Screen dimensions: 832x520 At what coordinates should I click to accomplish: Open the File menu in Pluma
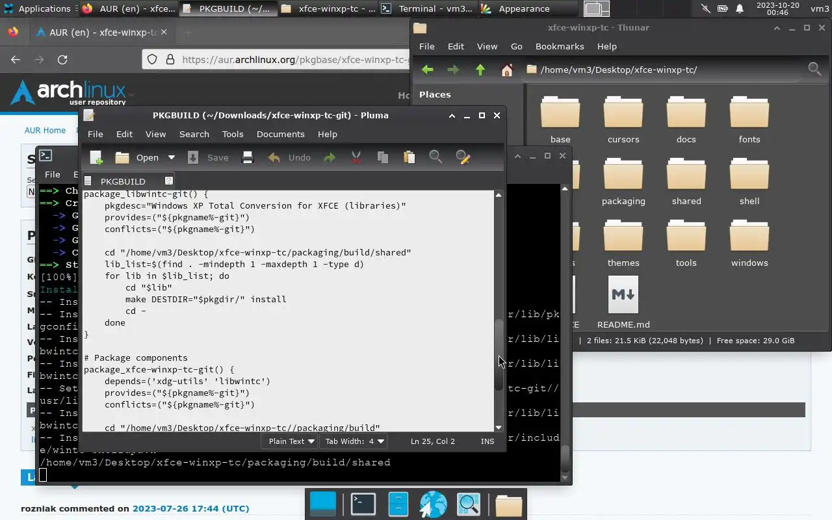(x=96, y=134)
